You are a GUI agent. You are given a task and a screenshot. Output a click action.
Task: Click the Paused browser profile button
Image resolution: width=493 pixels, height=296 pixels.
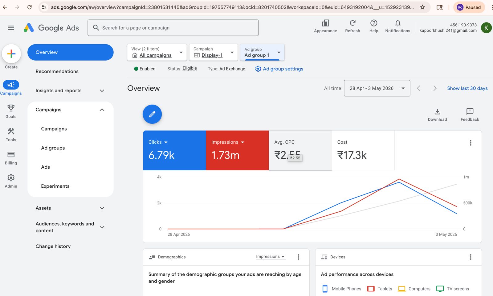469,7
